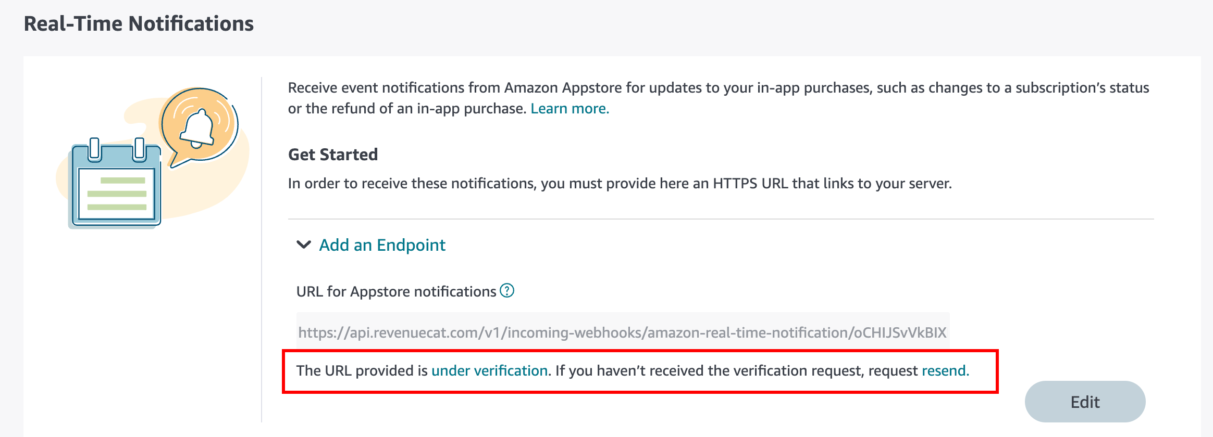The width and height of the screenshot is (1213, 437).
Task: Click the words The URL provided is
Action: pyautogui.click(x=362, y=370)
